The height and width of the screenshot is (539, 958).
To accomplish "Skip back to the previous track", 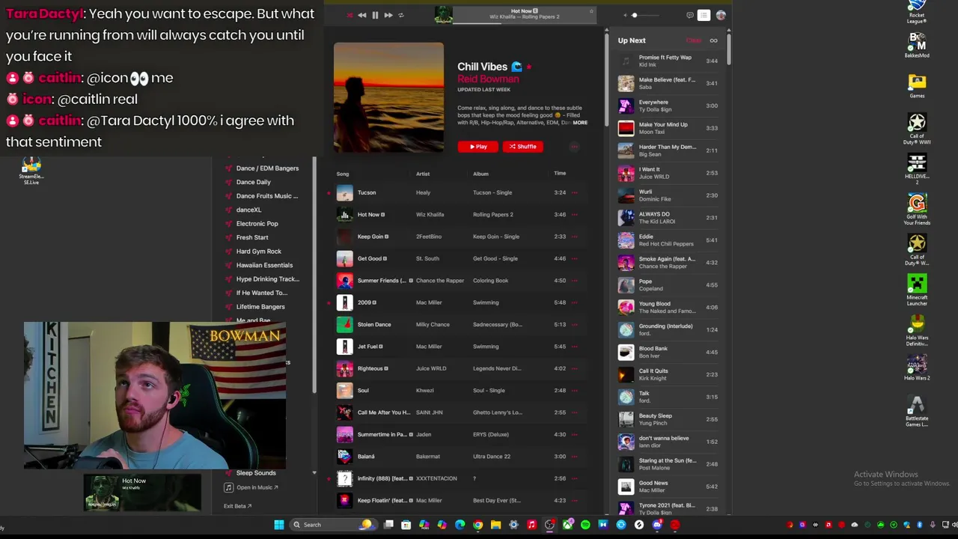I will 362,15.
